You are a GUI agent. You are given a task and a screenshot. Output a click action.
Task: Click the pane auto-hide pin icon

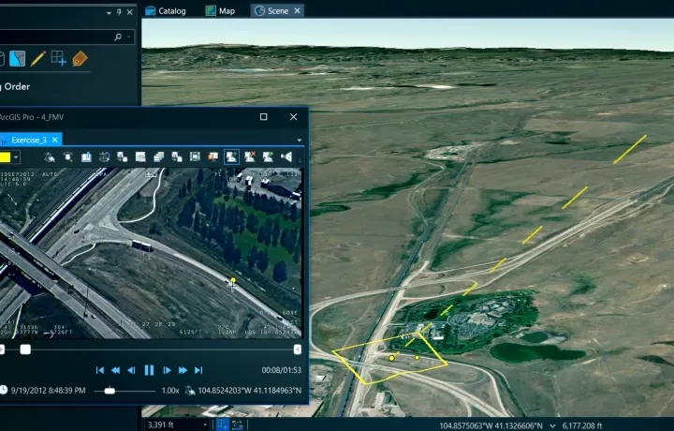click(x=119, y=12)
